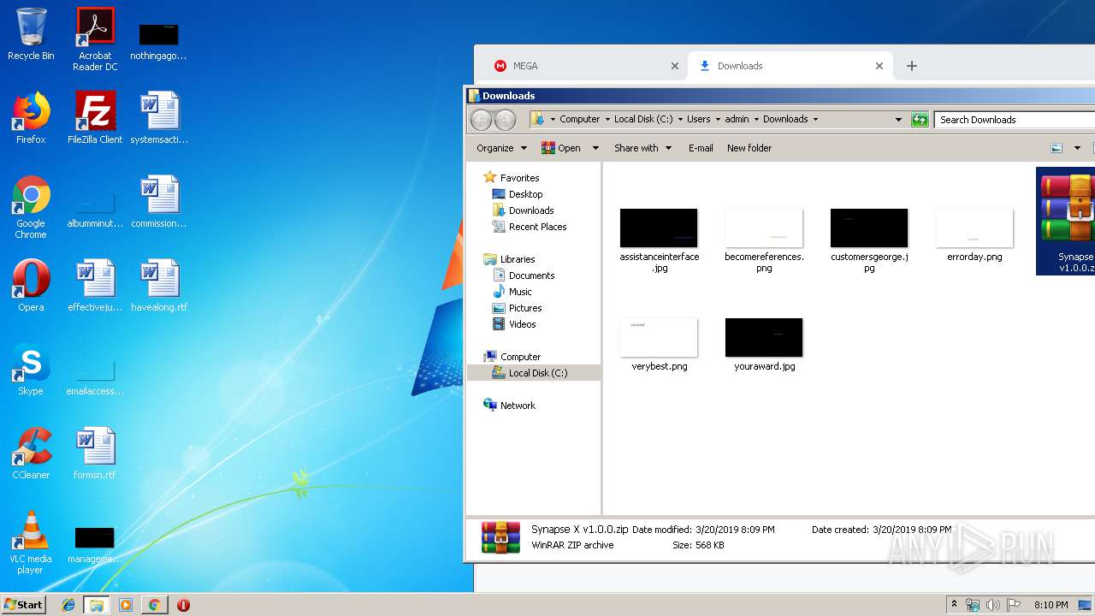Show hidden system tray icons
Viewport: 1095px width, 616px height.
point(954,605)
